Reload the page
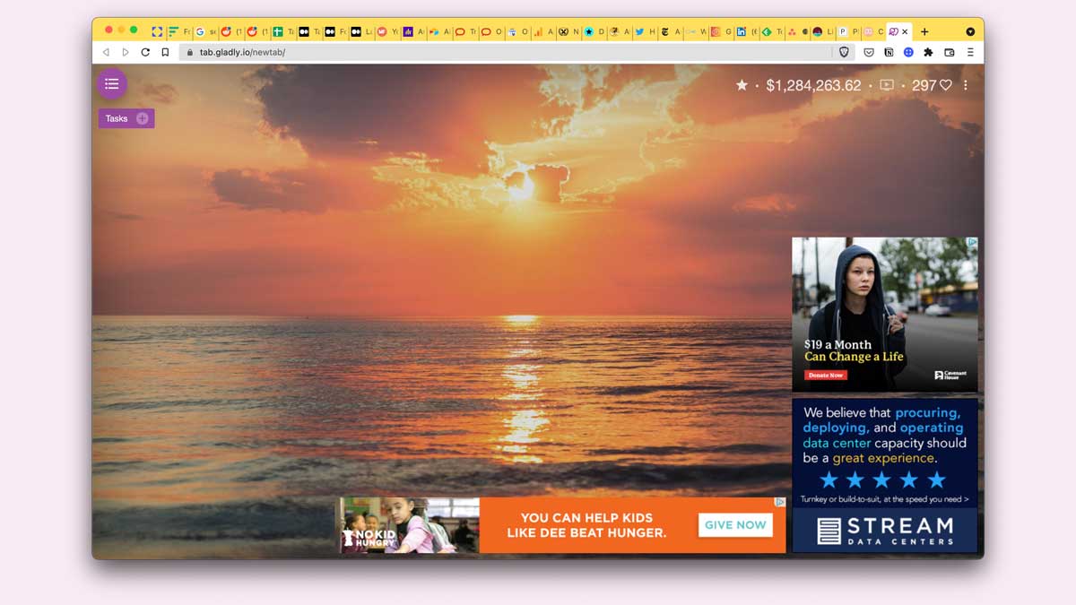 pos(145,52)
